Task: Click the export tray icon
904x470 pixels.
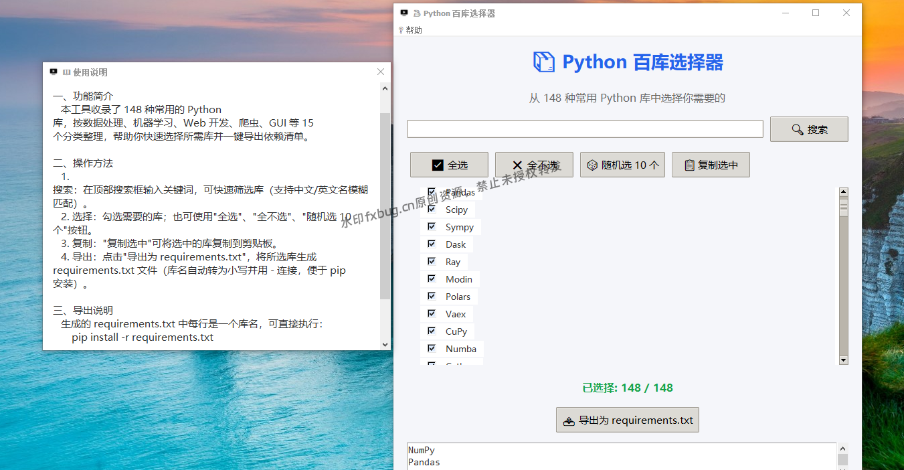Action: (x=569, y=421)
